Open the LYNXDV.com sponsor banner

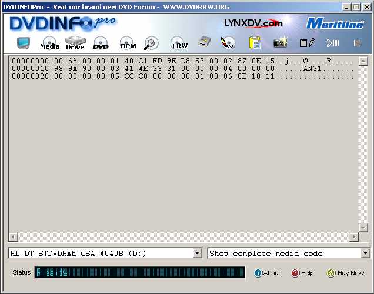[x=253, y=23]
